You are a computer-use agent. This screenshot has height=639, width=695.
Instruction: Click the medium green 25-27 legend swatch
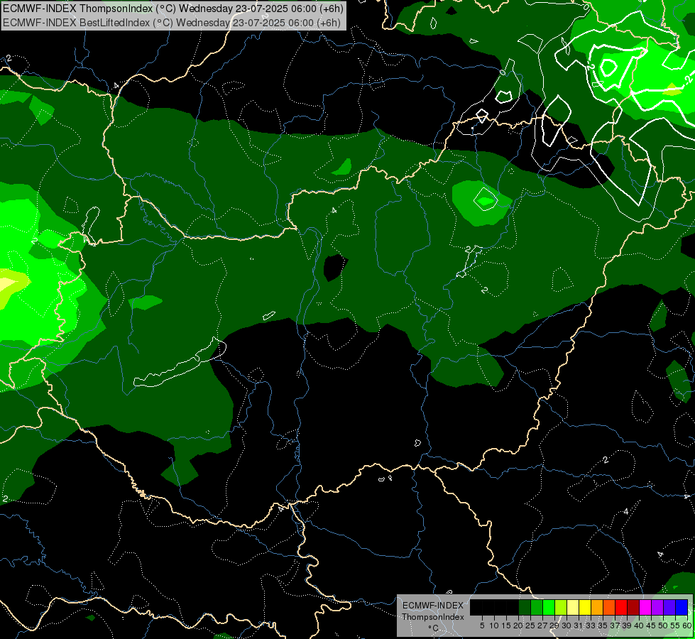[537, 607]
